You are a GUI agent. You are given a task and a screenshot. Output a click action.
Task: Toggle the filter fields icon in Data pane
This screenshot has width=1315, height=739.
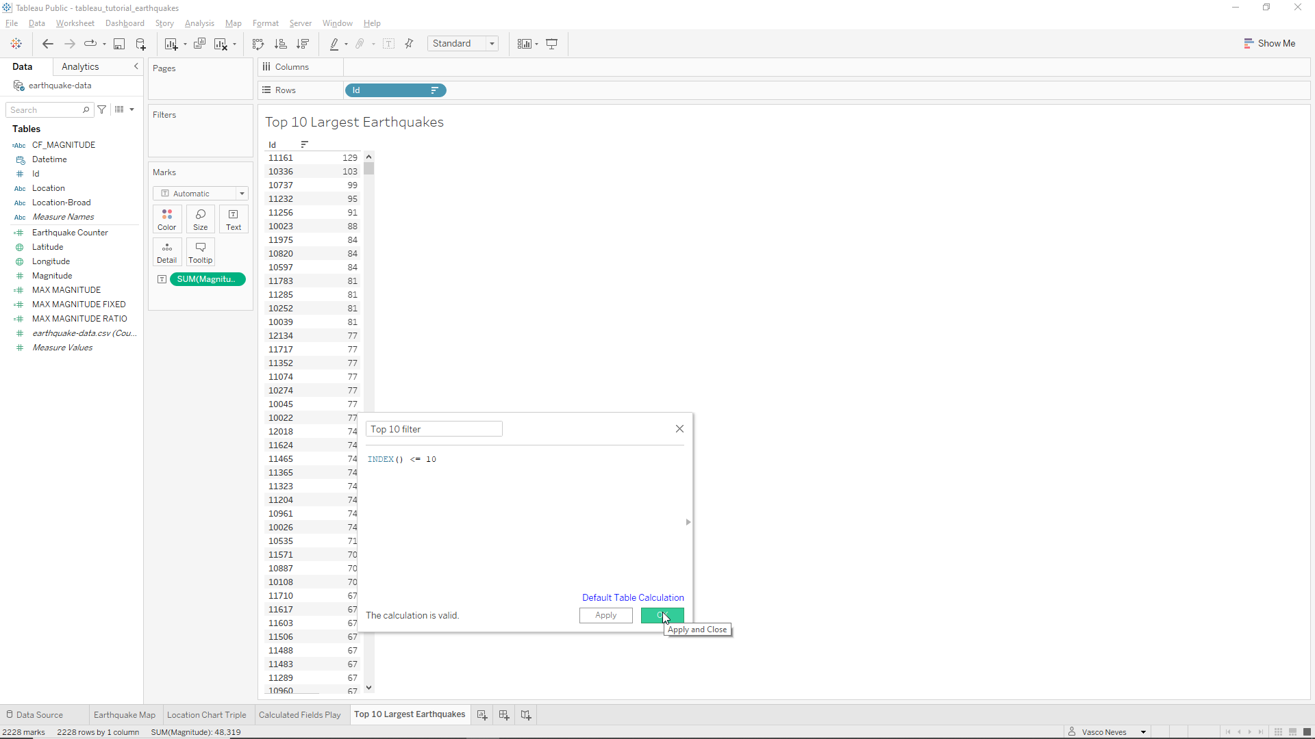102,109
